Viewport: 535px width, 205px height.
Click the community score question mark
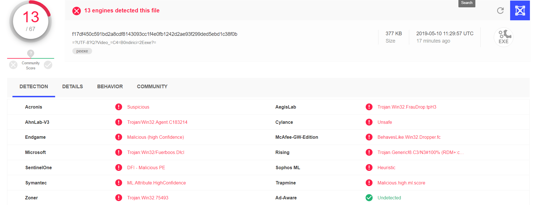pos(31,53)
